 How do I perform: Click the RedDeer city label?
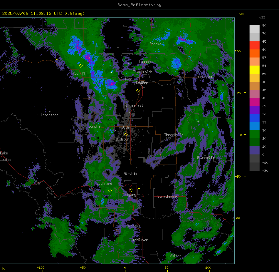coord(142,82)
